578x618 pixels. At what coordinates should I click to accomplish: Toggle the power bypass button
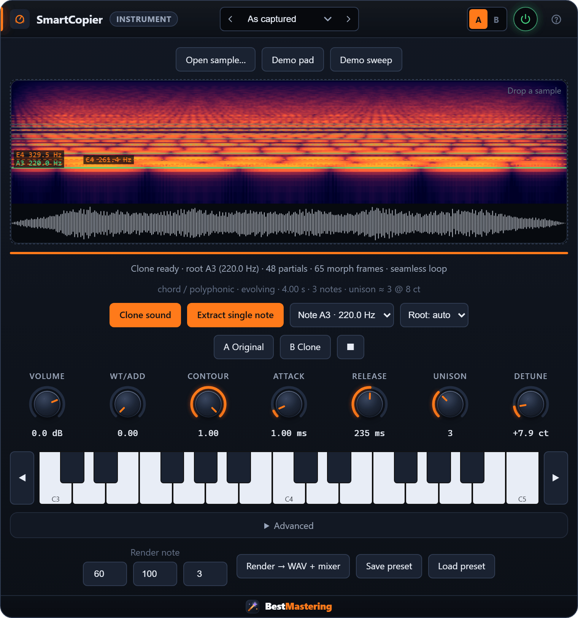[x=526, y=19]
